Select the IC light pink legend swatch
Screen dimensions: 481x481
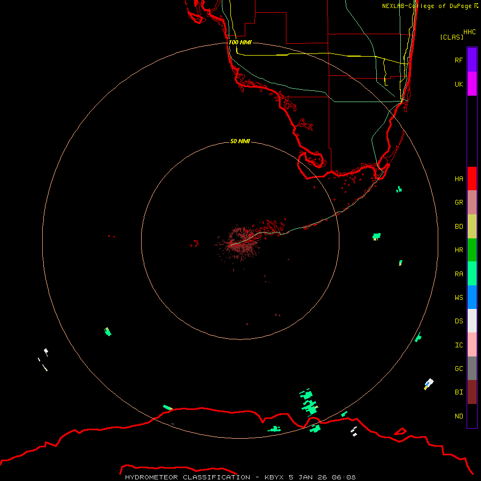click(x=472, y=345)
